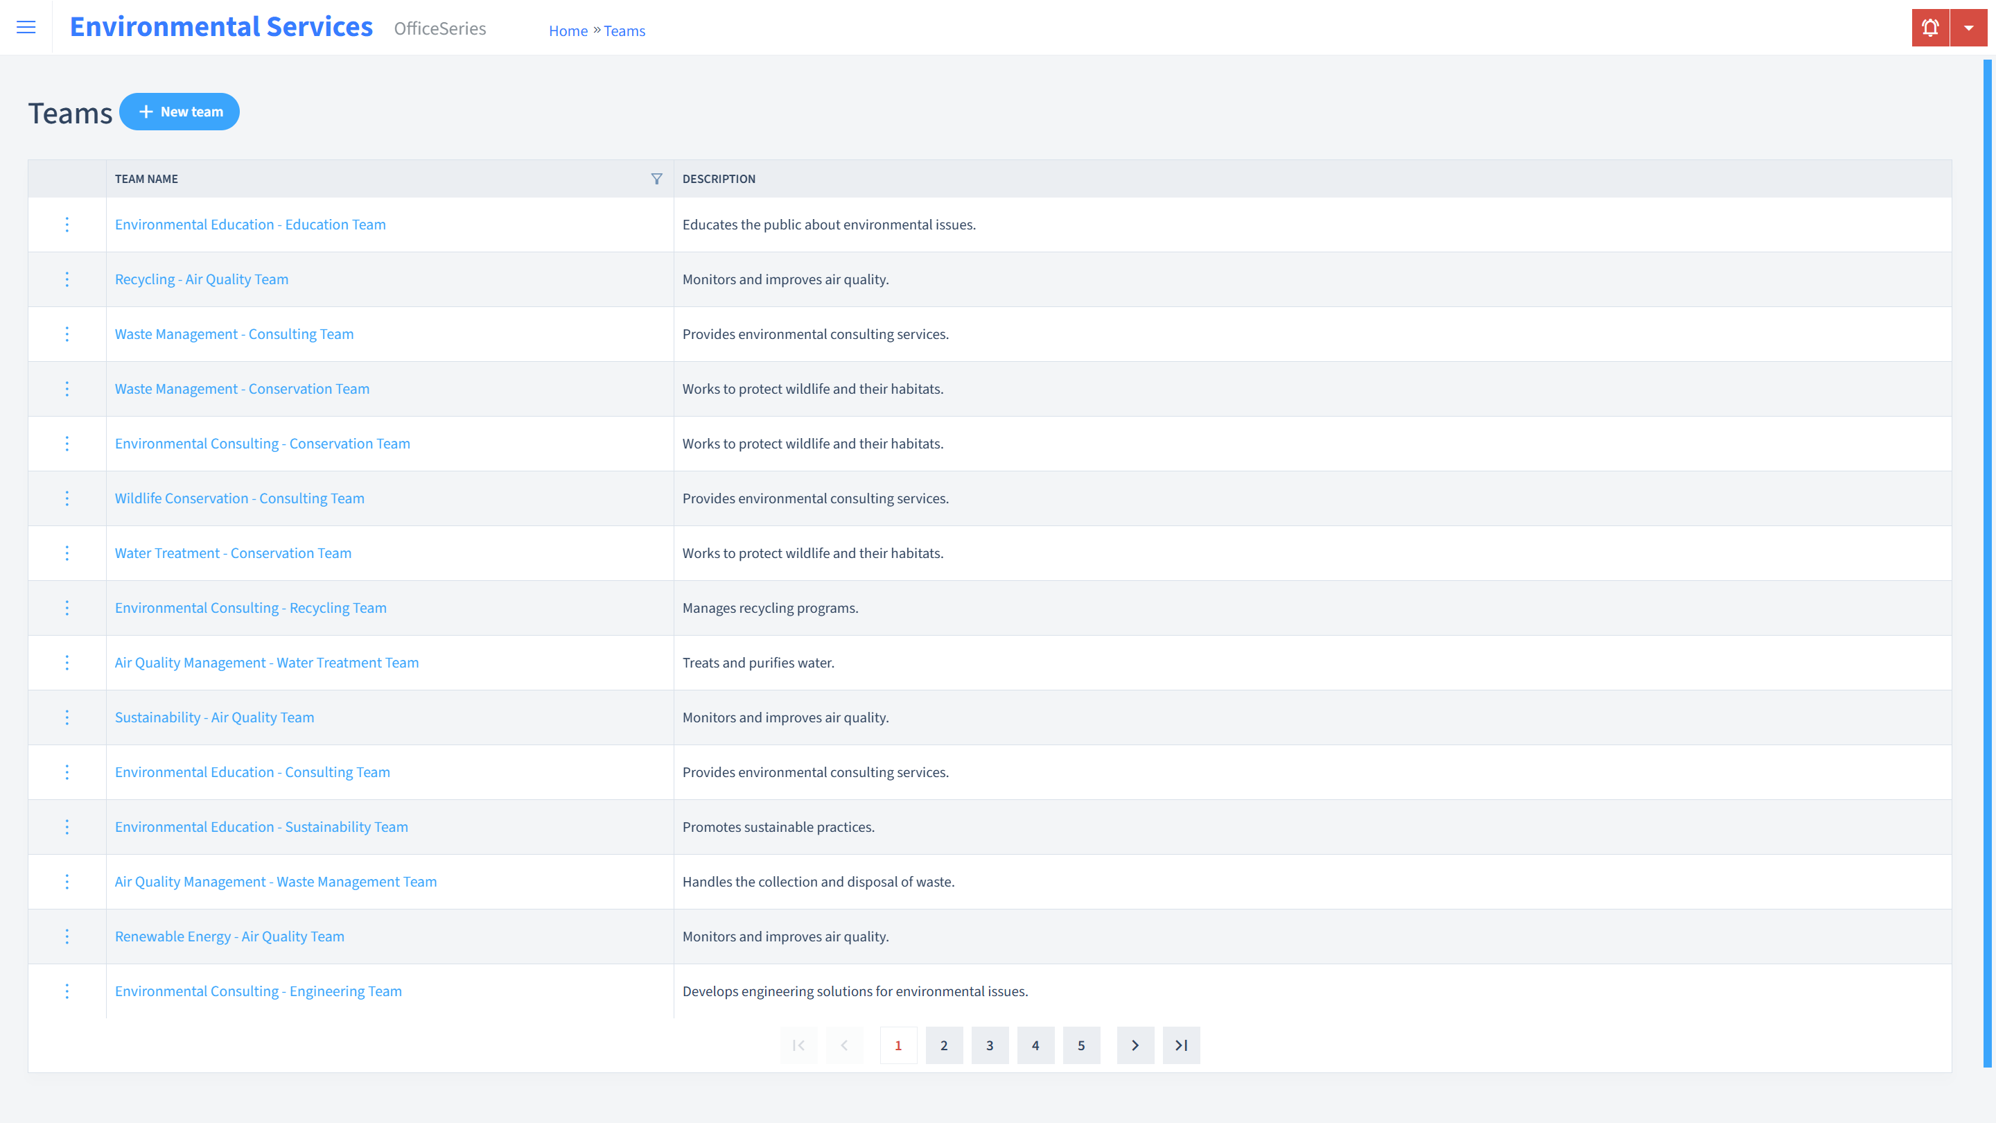
Task: Open row menu for Water Treatment - Conservation Team
Action: (x=67, y=553)
